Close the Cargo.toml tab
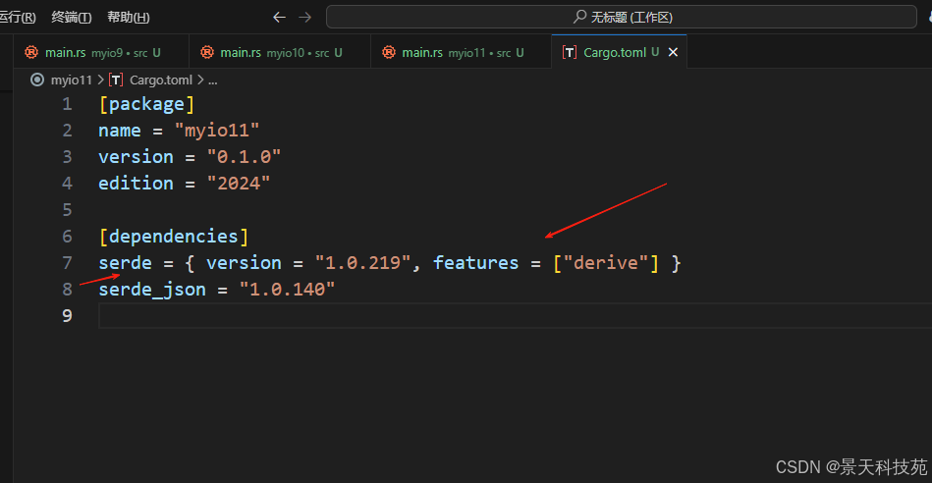Viewport: 932px width, 483px height. pyautogui.click(x=673, y=52)
